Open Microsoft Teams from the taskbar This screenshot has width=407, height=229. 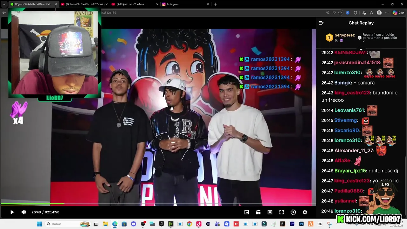pos(217,224)
